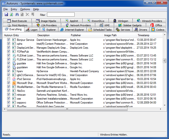Uncheck the Bonjour Service checkbox
Viewport: 169px width, 139px height.
[x=8, y=39]
